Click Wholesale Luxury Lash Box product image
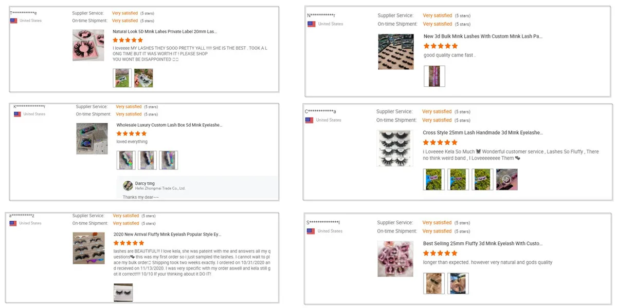 (x=92, y=139)
